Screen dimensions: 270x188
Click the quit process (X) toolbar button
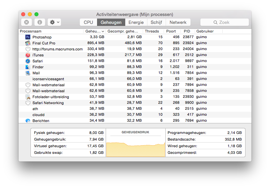[x=27, y=22]
